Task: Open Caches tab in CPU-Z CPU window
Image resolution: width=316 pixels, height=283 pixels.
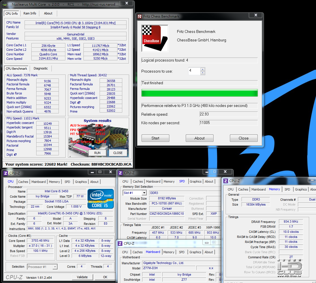Action: (x=24, y=182)
